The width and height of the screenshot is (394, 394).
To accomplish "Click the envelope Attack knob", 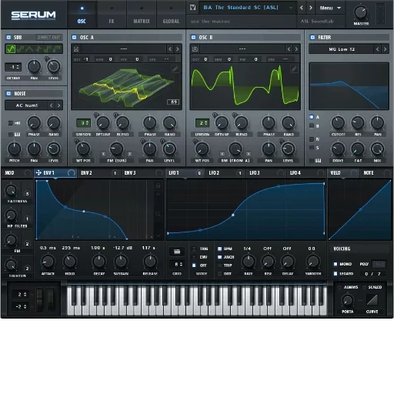I will [x=48, y=262].
